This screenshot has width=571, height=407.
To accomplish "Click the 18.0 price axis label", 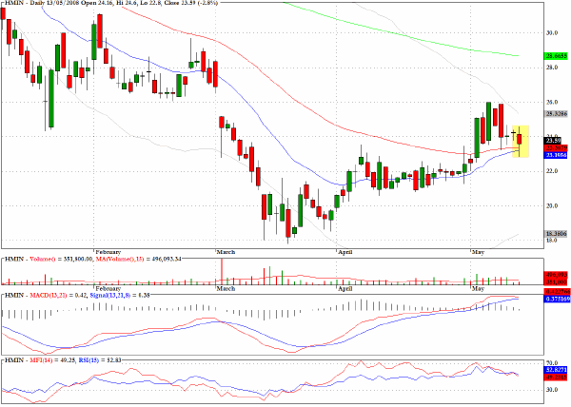I will click(552, 241).
